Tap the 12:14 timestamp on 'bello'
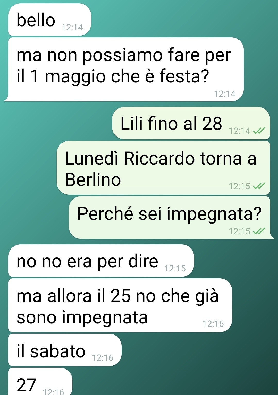 tap(72, 27)
